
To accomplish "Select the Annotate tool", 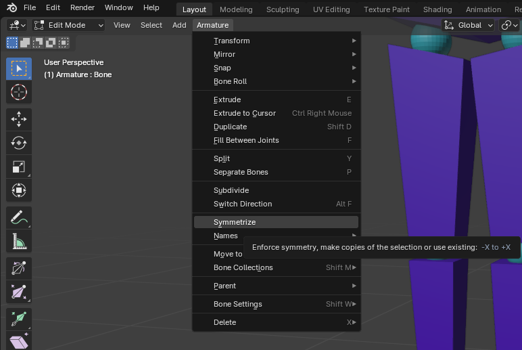I will [19, 217].
